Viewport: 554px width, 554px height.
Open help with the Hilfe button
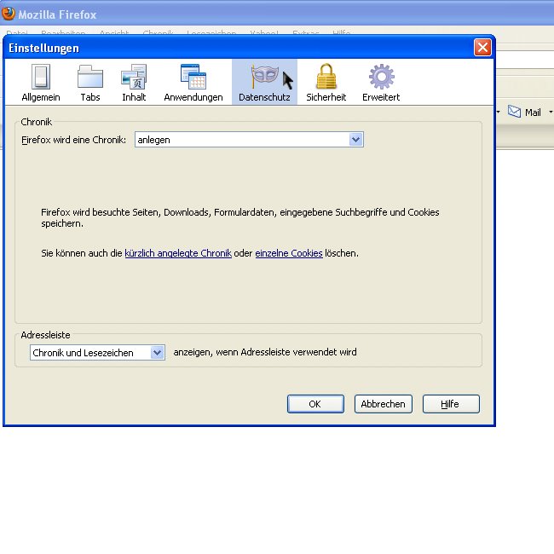click(451, 404)
